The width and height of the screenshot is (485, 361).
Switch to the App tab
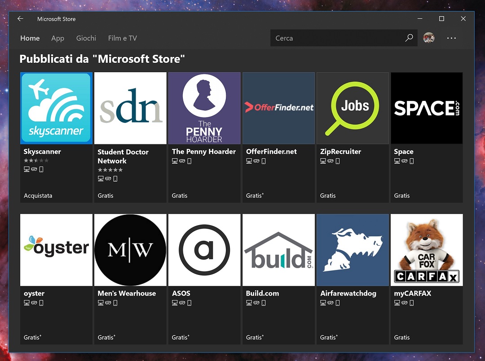57,38
